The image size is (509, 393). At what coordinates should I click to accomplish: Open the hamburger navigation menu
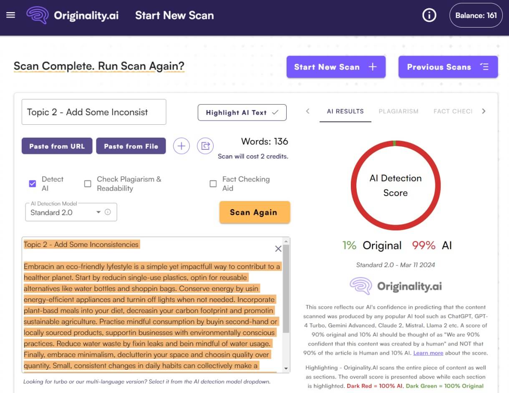tap(11, 15)
